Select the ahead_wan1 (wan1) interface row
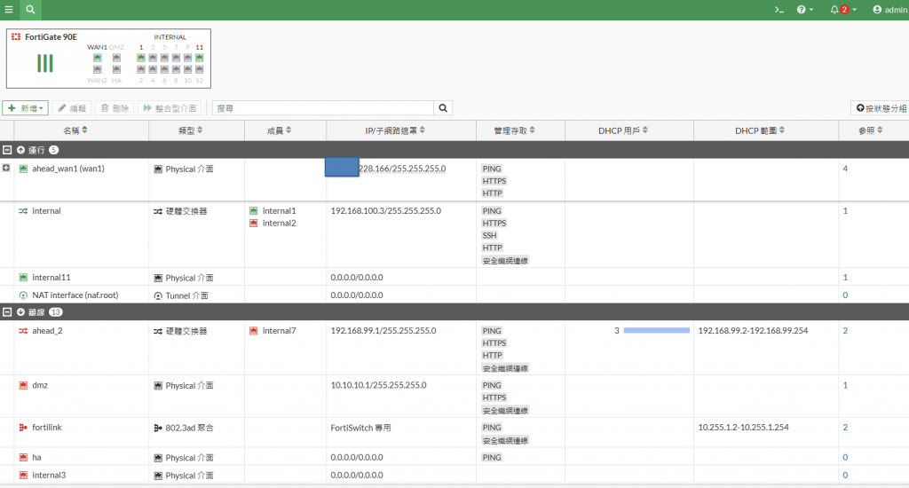This screenshot has width=909, height=488. click(454, 180)
